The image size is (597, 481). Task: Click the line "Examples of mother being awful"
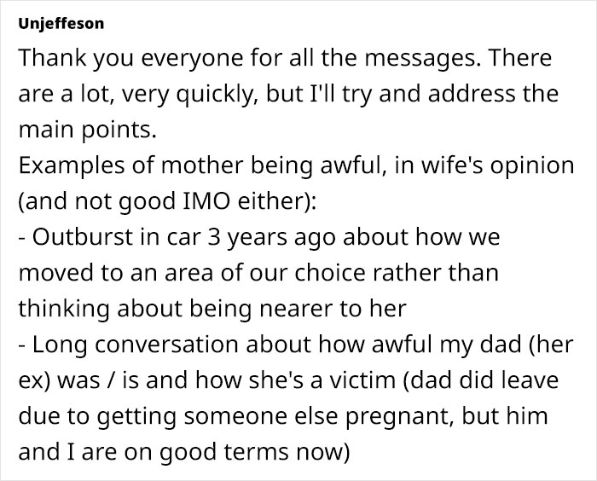pos(296,165)
